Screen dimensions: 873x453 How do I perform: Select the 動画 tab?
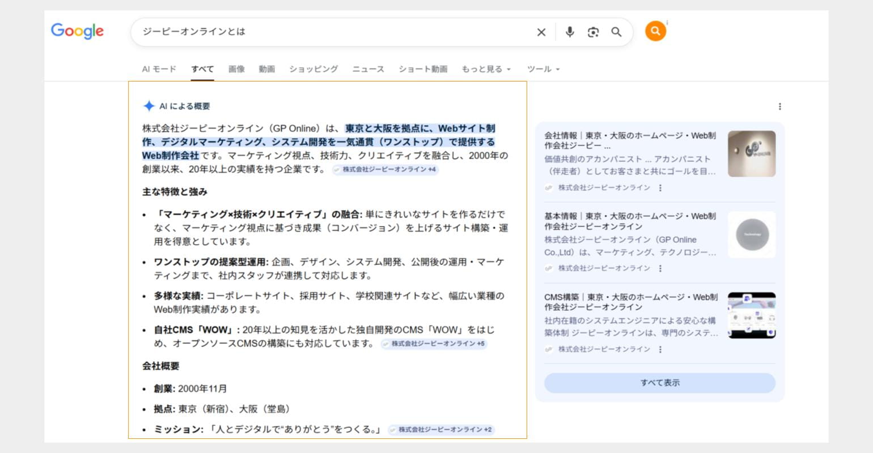[x=266, y=69]
